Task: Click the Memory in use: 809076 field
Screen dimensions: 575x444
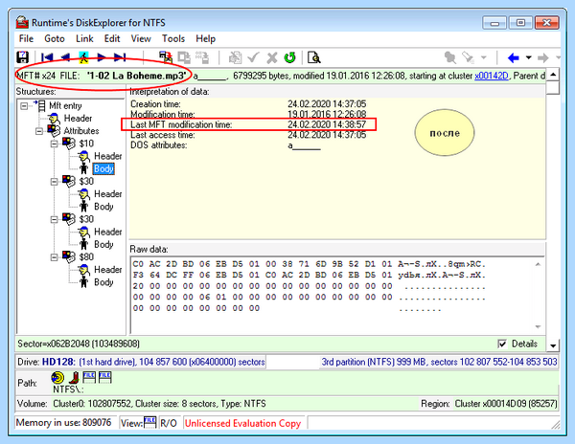Action: click(64, 422)
